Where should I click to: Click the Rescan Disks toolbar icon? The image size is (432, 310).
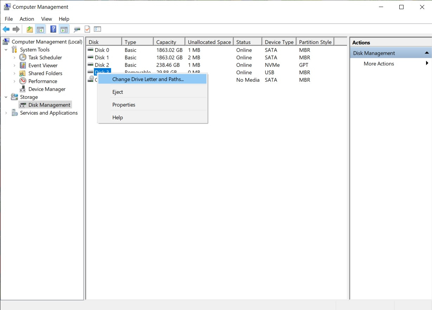pos(77,29)
